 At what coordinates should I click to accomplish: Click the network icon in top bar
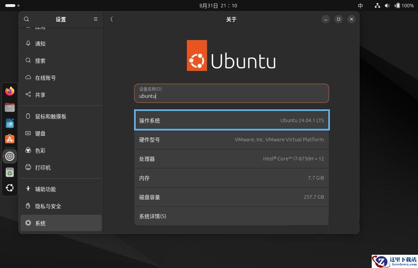(377, 6)
